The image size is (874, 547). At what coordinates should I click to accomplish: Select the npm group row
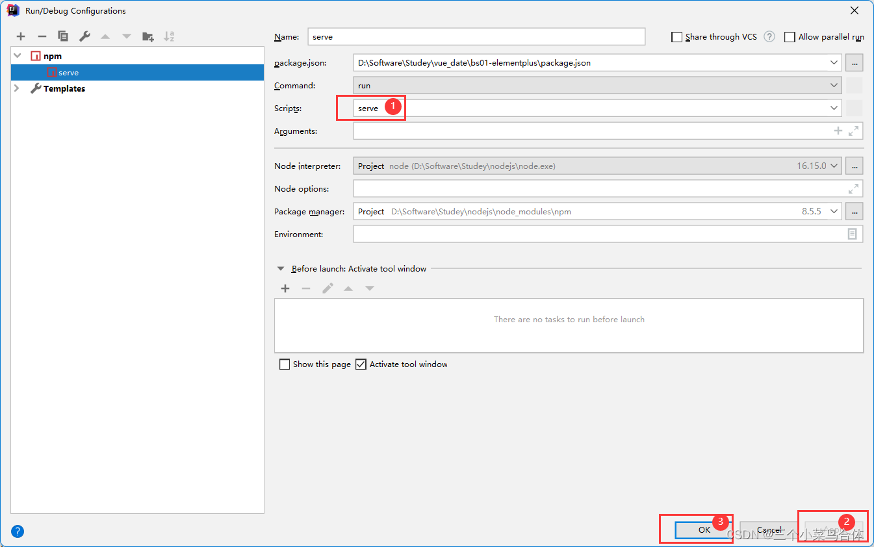(x=137, y=57)
